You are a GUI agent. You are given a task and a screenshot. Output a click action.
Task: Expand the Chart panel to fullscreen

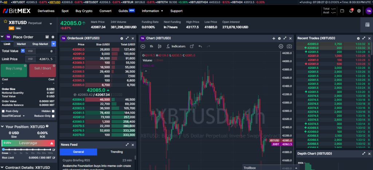pos(285,38)
